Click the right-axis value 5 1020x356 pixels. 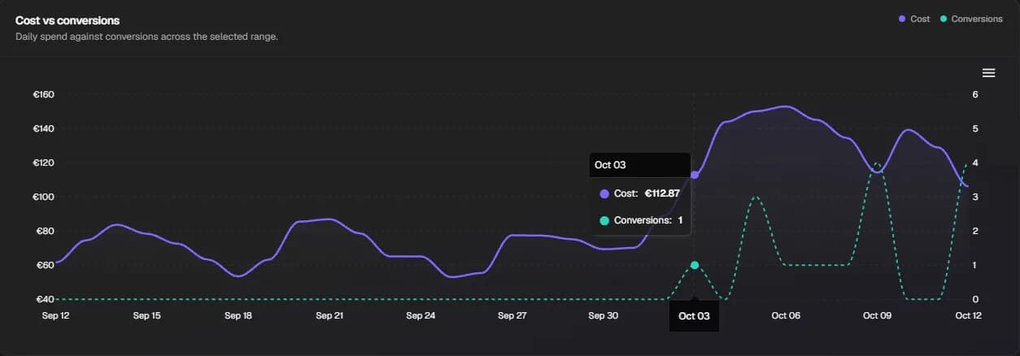pyautogui.click(x=975, y=128)
